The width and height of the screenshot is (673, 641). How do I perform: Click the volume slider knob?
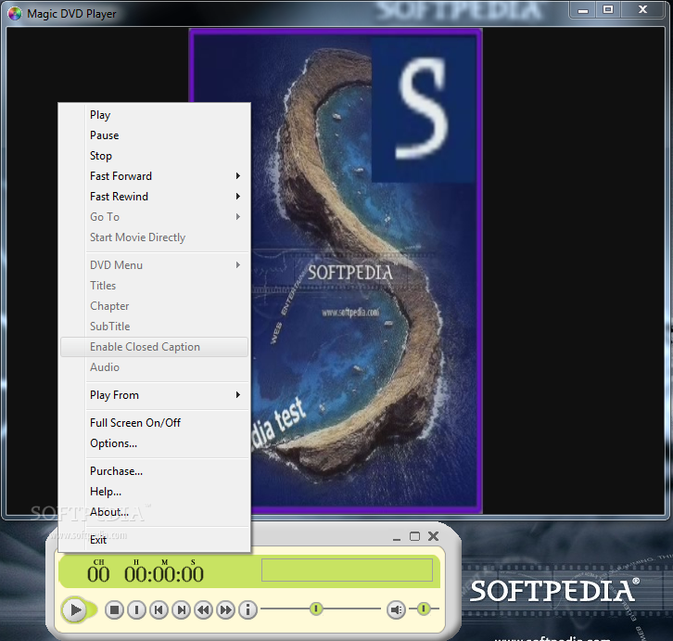(x=424, y=609)
